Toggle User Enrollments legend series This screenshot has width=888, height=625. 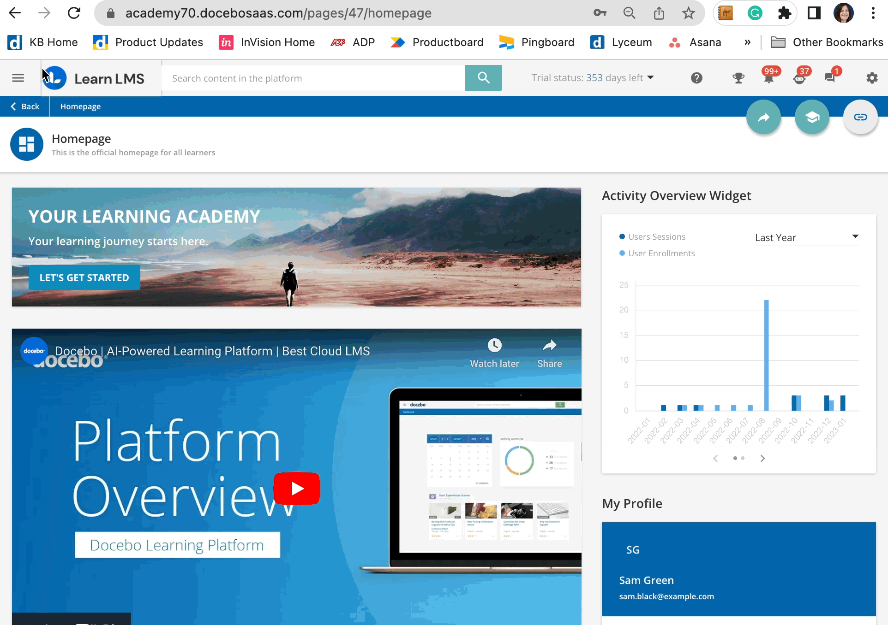coord(657,253)
